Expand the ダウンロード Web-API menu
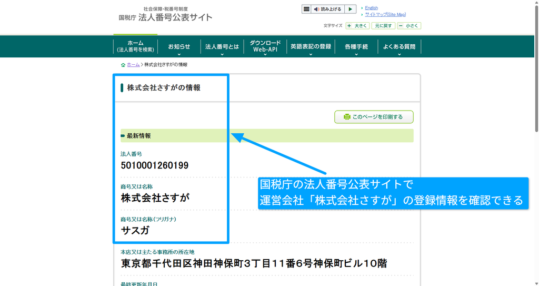Viewport: 539px width, 286px height. tap(265, 46)
